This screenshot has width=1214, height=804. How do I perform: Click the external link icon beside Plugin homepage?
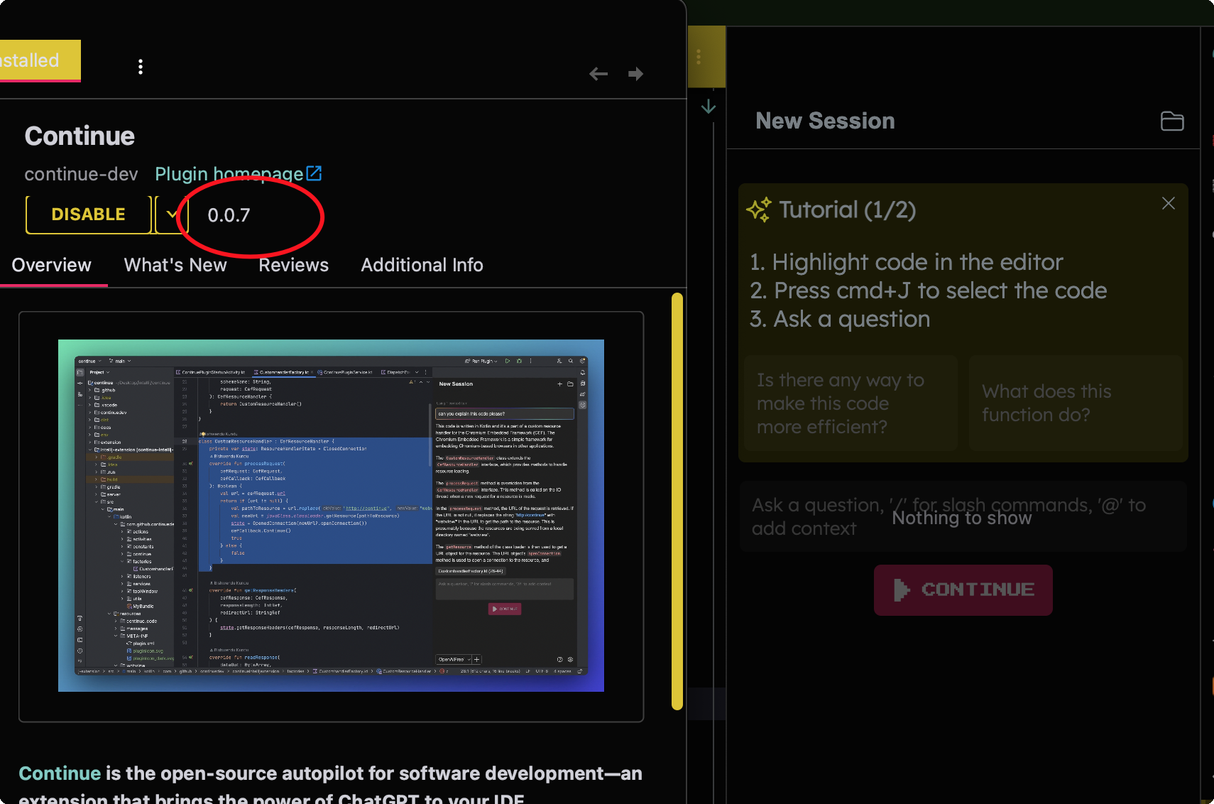pyautogui.click(x=315, y=173)
